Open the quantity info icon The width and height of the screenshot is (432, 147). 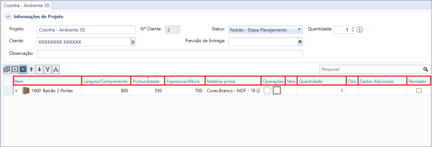(x=360, y=30)
